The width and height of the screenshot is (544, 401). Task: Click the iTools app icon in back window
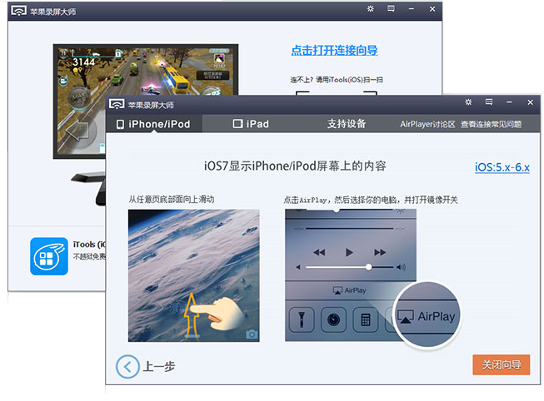click(49, 256)
